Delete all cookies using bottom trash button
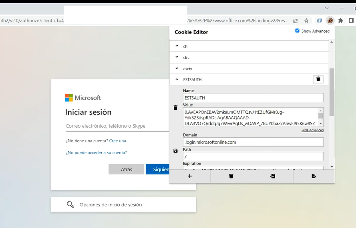Image resolution: width=356 pixels, height=228 pixels. tap(231, 176)
